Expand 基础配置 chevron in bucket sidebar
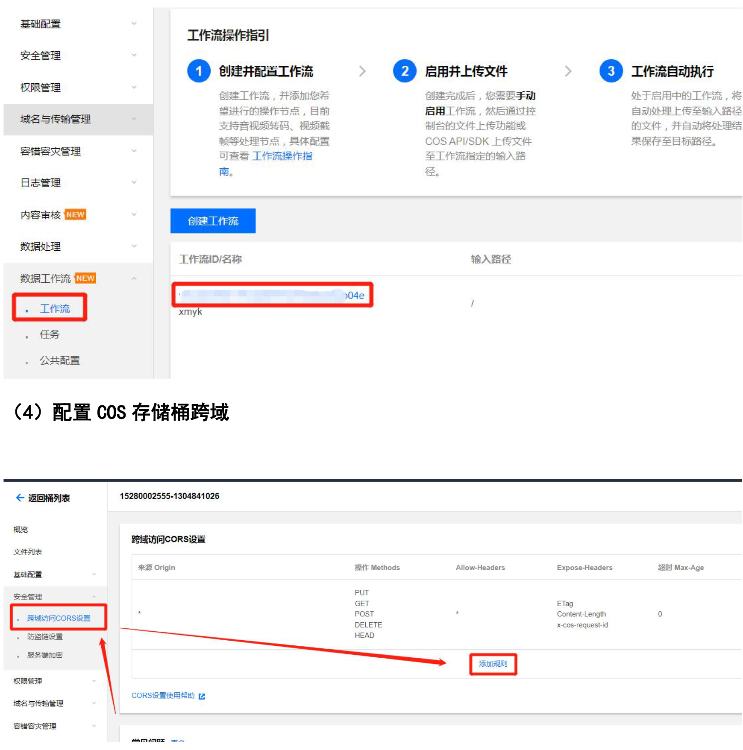This screenshot has height=750, width=743. tap(94, 574)
